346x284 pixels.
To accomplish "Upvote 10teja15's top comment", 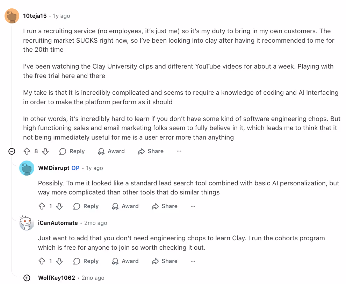I will pos(27,151).
